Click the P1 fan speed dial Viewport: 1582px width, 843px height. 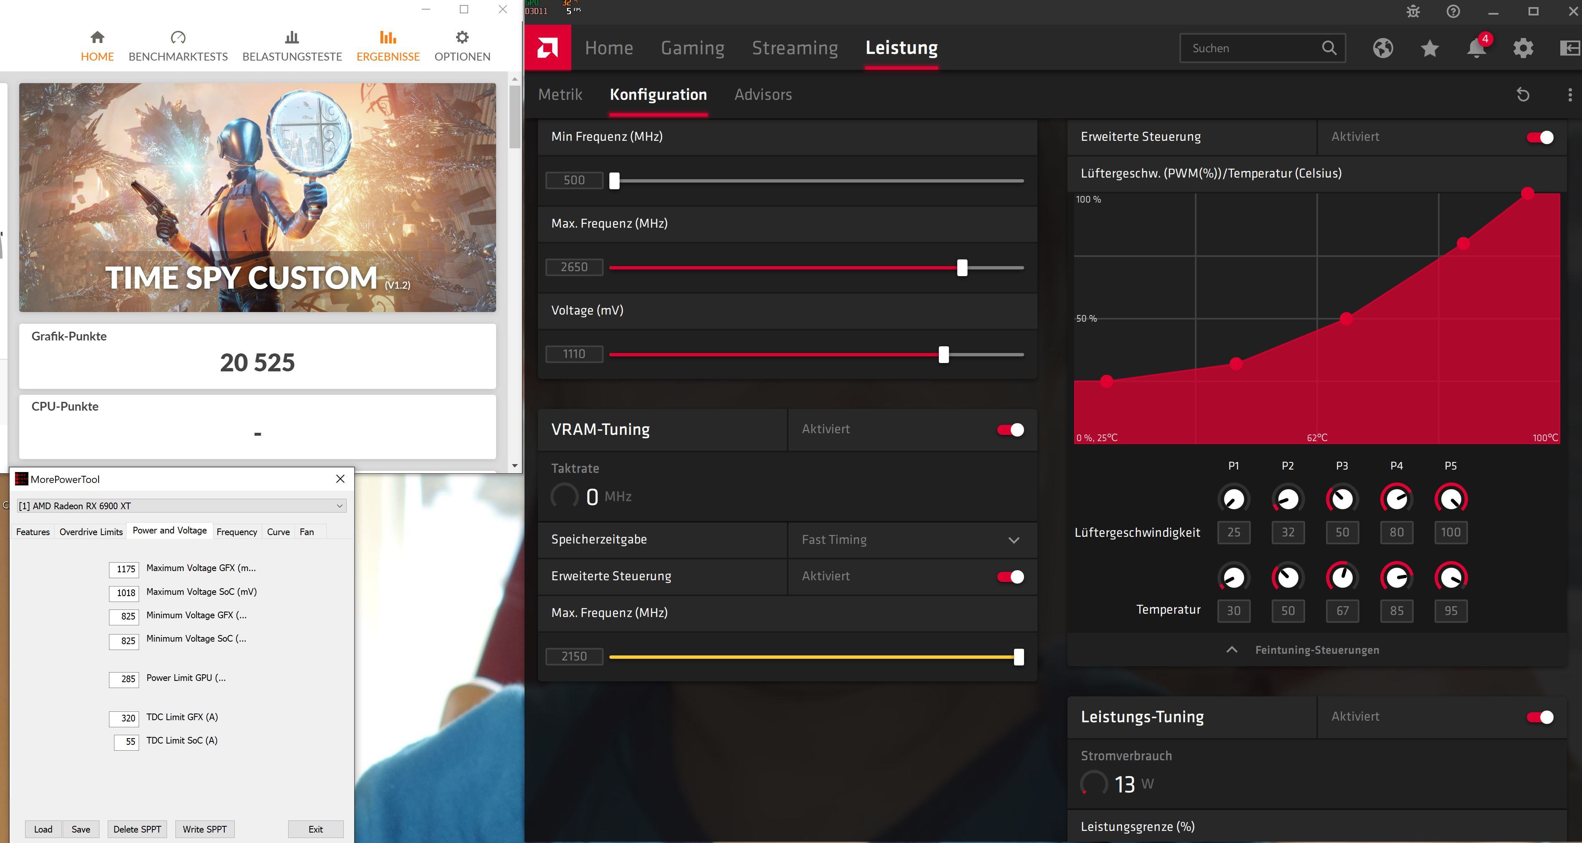1233,499
